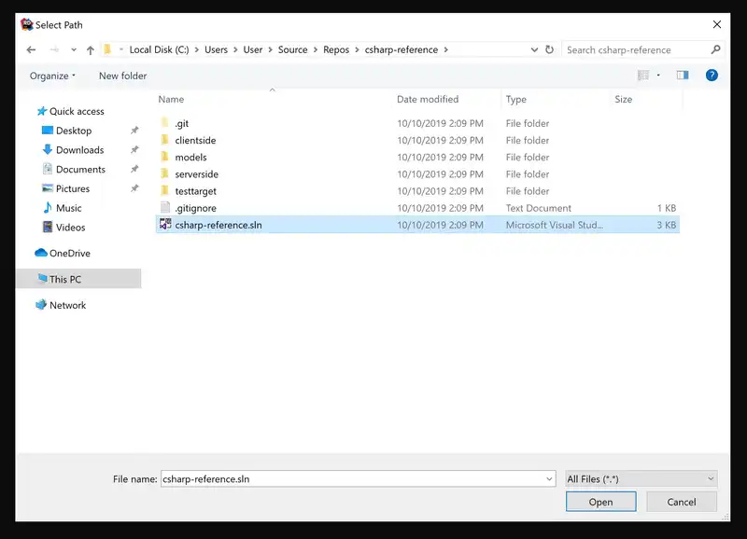The width and height of the screenshot is (747, 539).
Task: Open OneDrive in the navigation pane
Action: click(x=69, y=253)
